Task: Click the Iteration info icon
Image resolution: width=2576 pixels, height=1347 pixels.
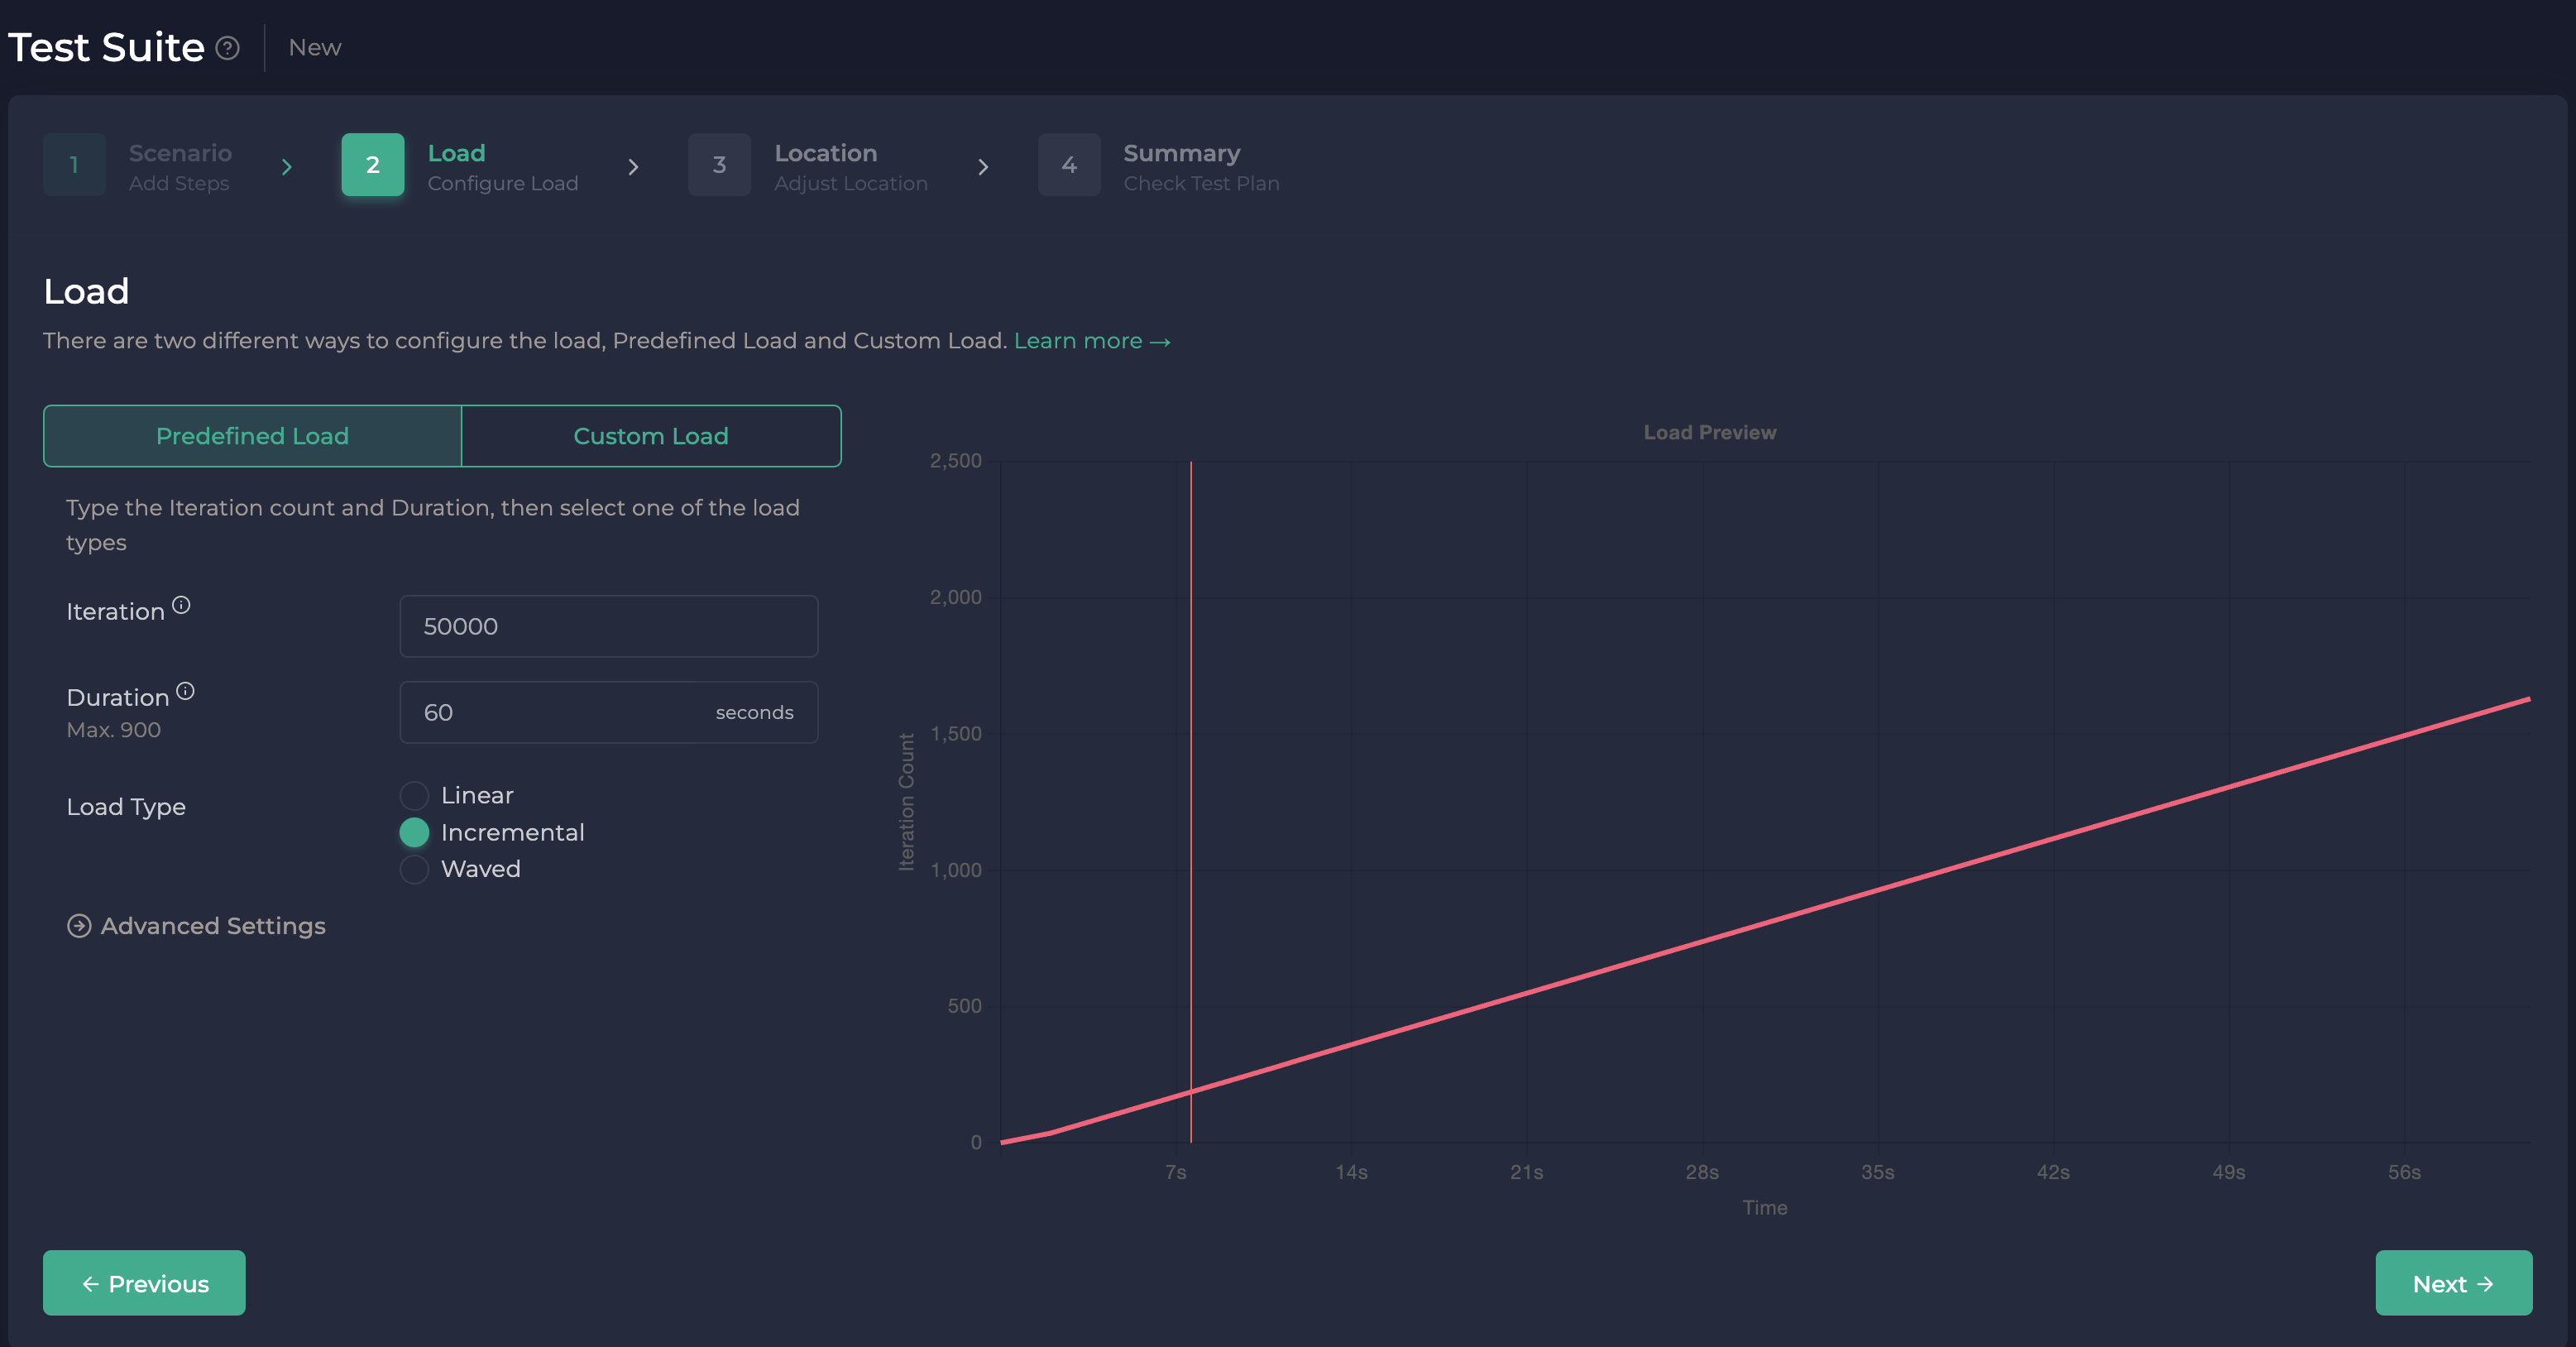Action: click(x=181, y=605)
